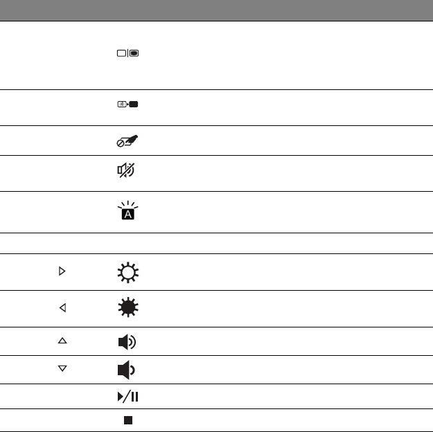
Task: Click the filled sun brightness-down icon
Action: coord(128,307)
